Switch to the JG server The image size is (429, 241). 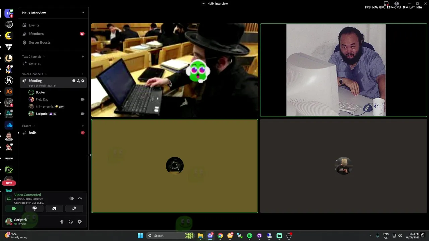(x=9, y=91)
